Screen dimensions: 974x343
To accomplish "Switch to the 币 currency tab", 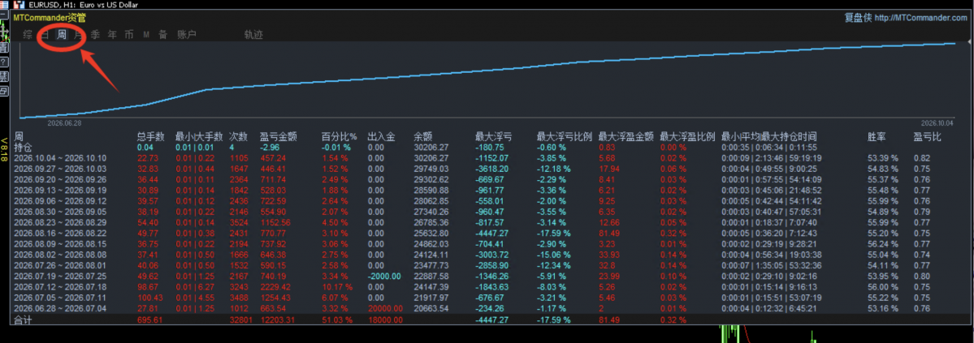I will (128, 35).
